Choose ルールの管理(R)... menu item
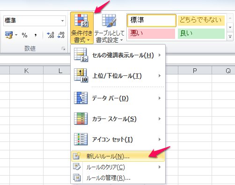 (x=118, y=178)
